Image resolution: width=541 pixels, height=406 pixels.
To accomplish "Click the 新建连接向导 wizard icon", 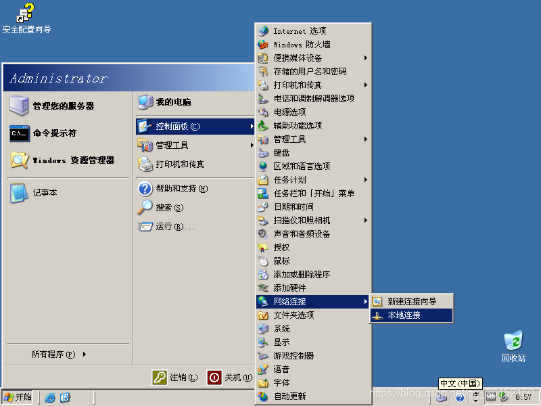I will coord(377,302).
